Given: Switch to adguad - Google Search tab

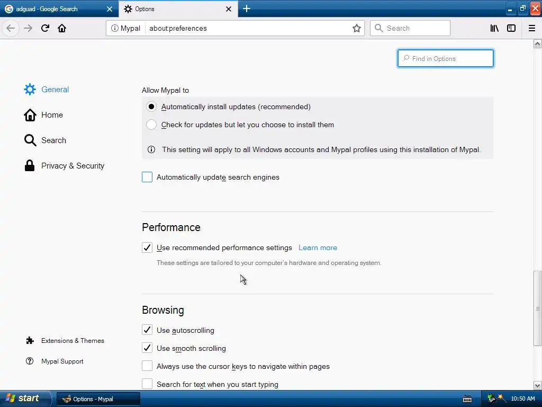Looking at the screenshot, I should point(59,9).
